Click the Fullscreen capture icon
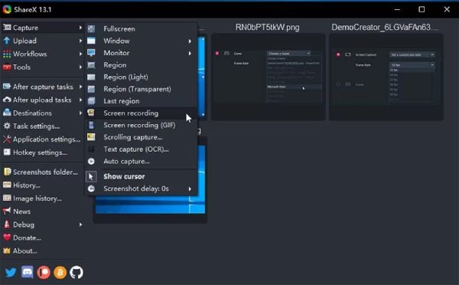Viewport: 459px width, 285px height. pos(91,29)
